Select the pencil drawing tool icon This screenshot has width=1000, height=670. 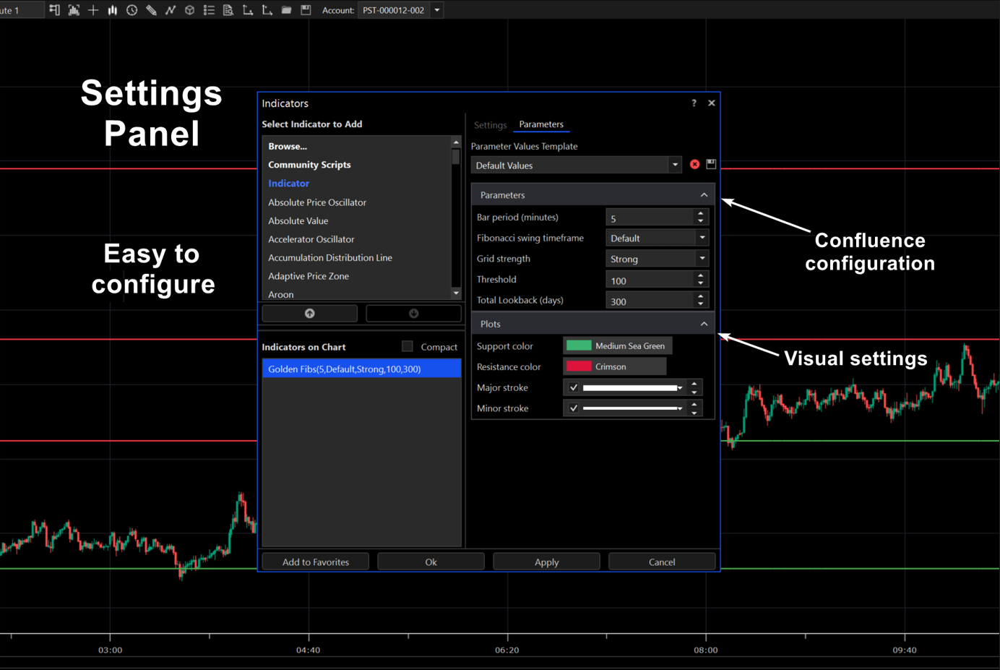click(x=151, y=10)
